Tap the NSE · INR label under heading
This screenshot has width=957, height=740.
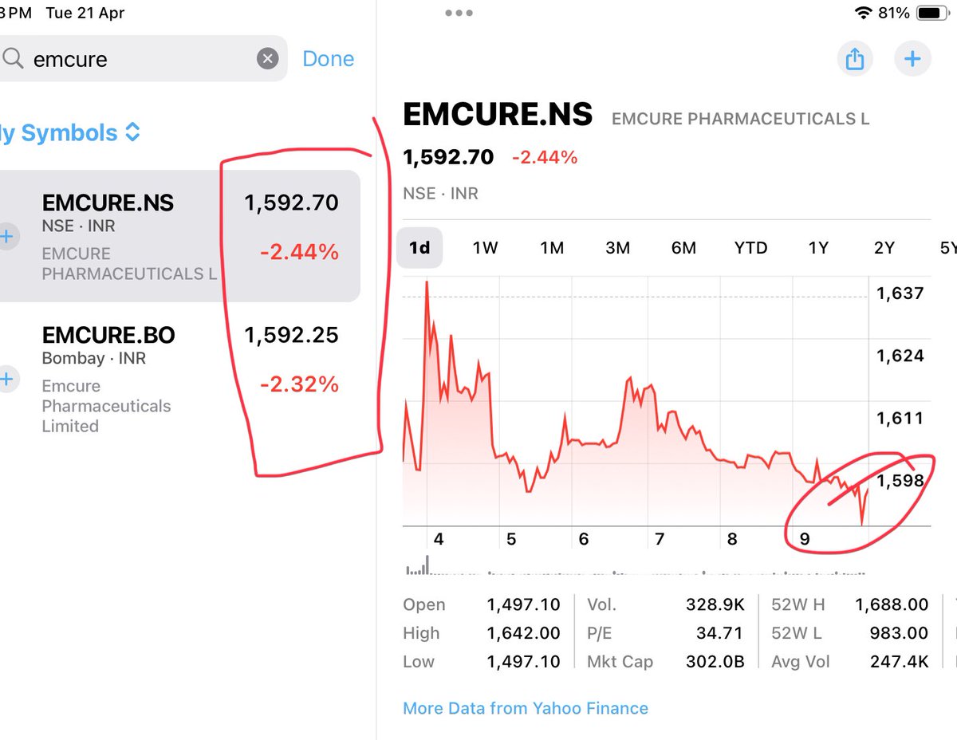[441, 194]
